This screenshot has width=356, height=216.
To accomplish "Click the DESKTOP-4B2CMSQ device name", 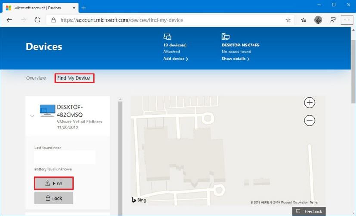I will pos(70,111).
